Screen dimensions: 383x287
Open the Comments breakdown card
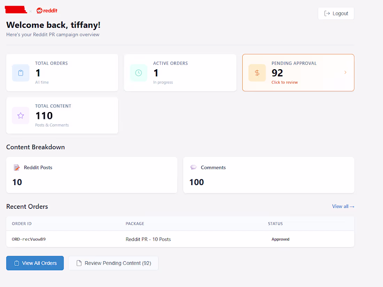click(268, 175)
